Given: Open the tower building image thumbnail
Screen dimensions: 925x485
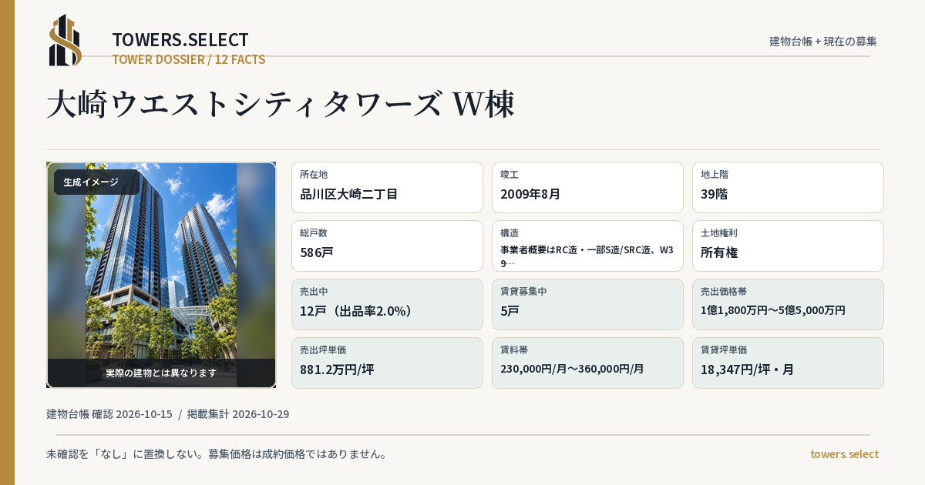Looking at the screenshot, I should tap(161, 275).
